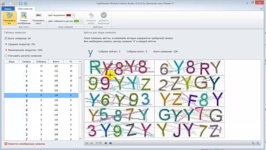The height and width of the screenshot is (150, 266).
Task: Sort table by the Язык column header
Action: pos(12,62)
